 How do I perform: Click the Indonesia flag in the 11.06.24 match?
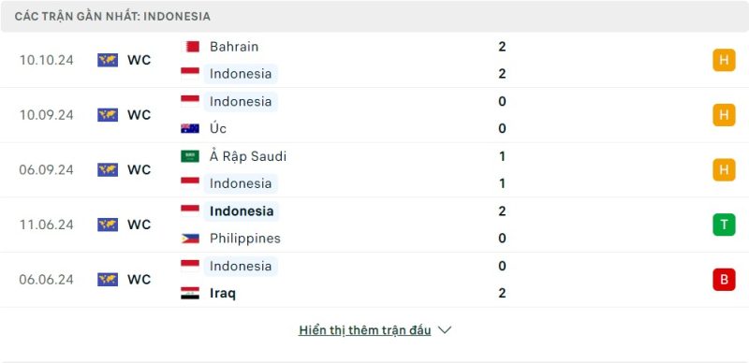click(190, 211)
